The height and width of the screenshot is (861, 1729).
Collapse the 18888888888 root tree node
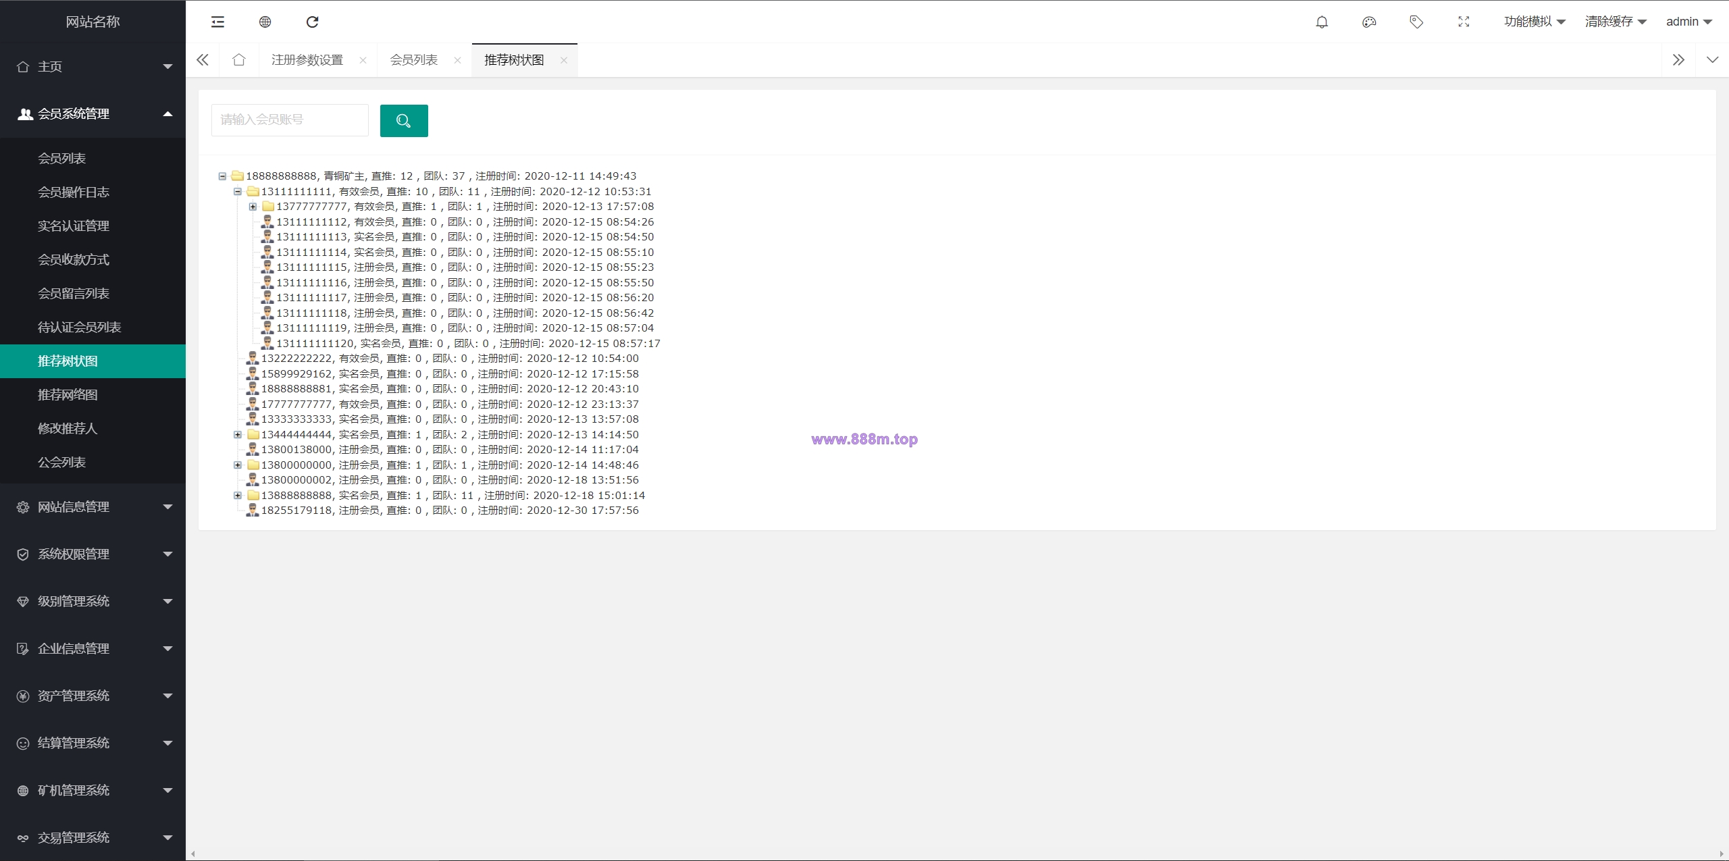pyautogui.click(x=222, y=176)
